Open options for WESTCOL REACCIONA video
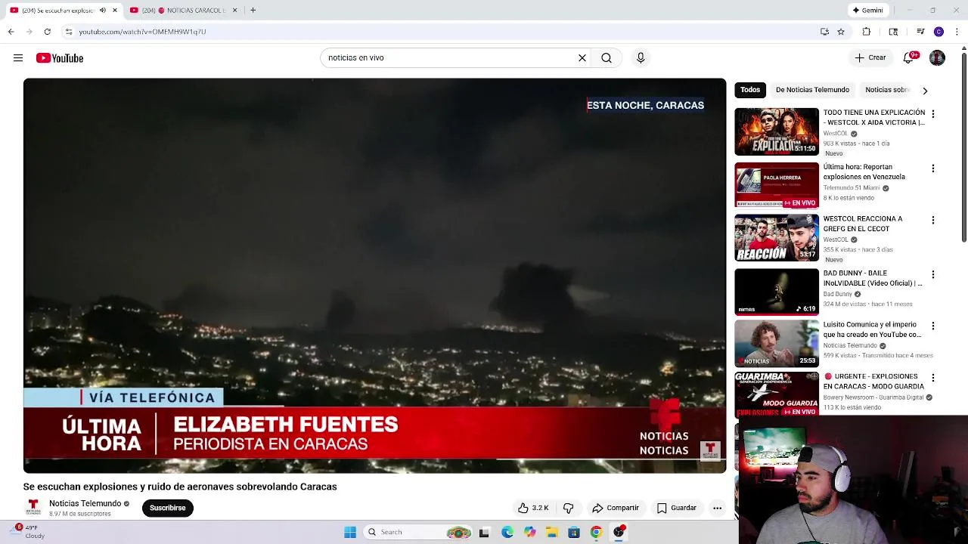The image size is (968, 544). point(932,221)
